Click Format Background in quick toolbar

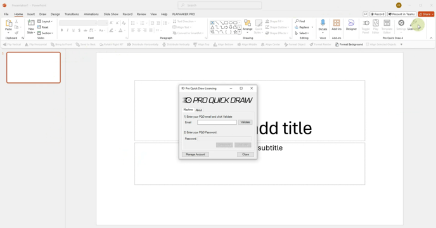tap(349, 44)
